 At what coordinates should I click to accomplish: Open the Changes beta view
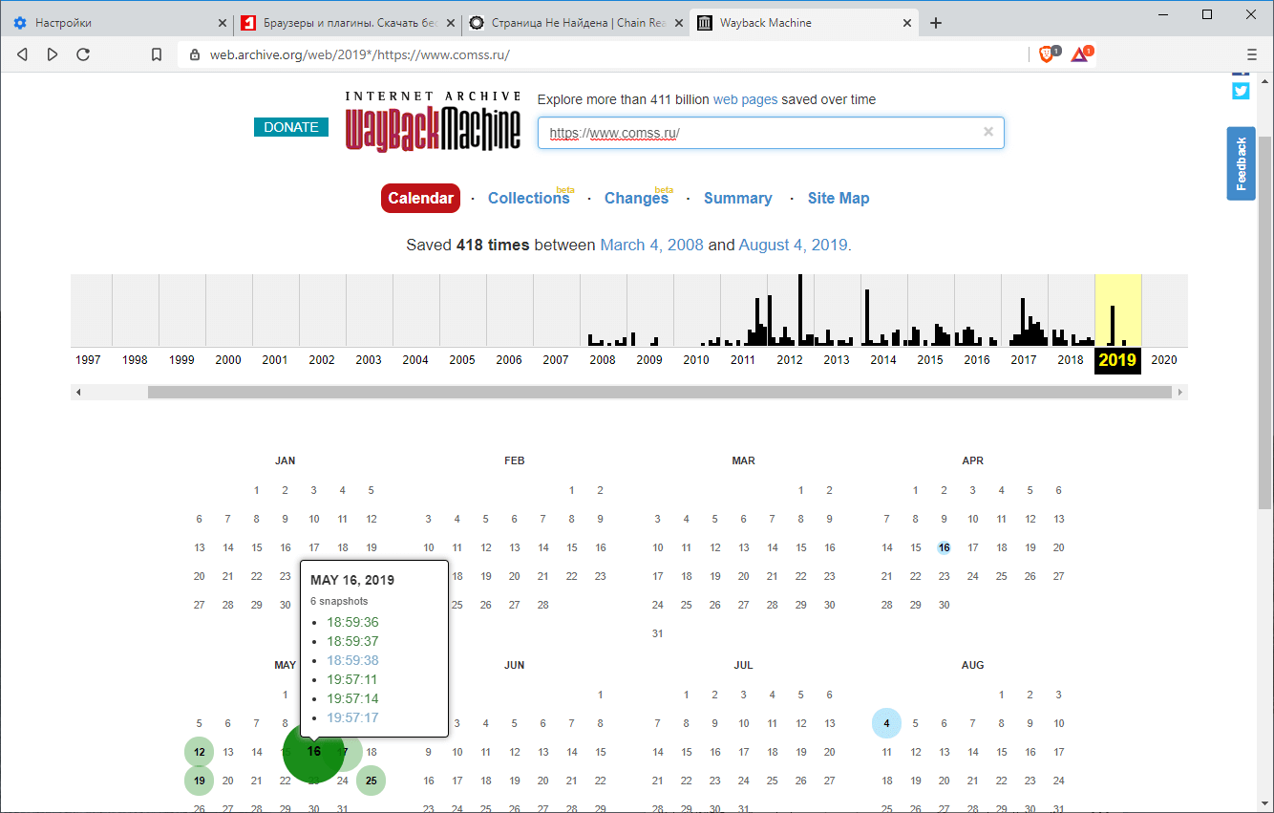tap(636, 198)
